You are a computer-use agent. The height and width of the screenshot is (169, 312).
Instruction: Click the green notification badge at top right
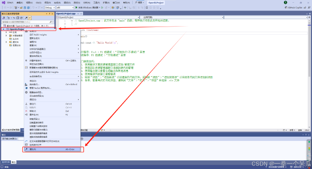(285, 2)
